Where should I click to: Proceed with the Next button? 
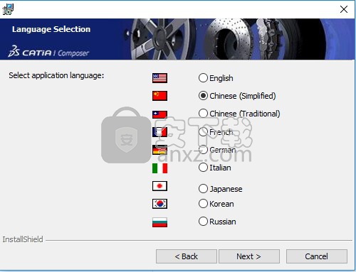click(x=249, y=256)
